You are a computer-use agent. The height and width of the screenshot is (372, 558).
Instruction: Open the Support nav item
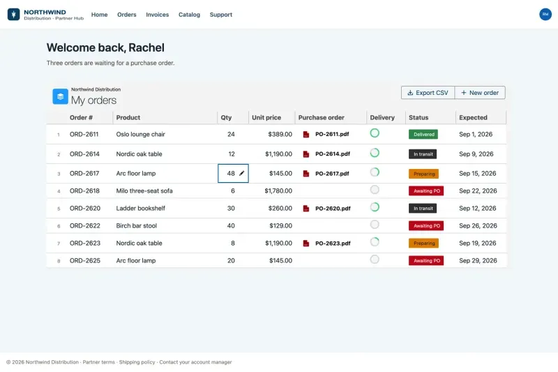click(221, 15)
